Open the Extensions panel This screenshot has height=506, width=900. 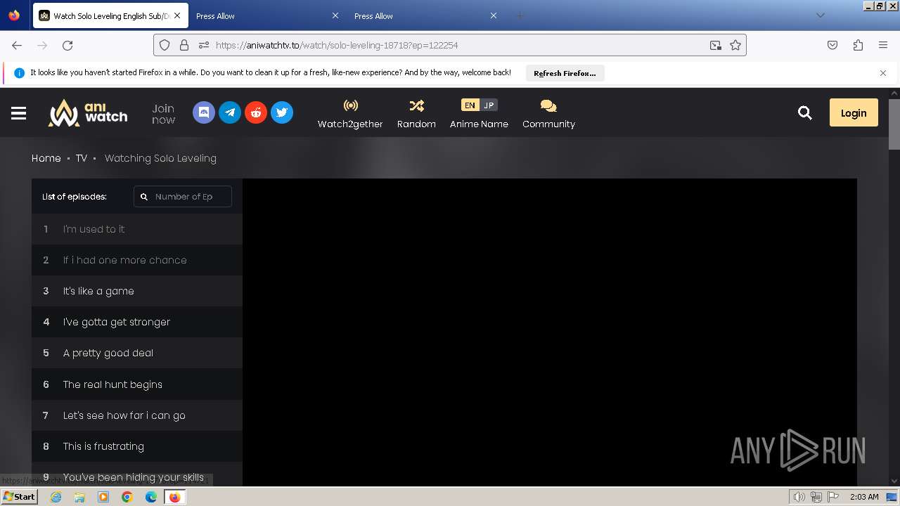(858, 45)
